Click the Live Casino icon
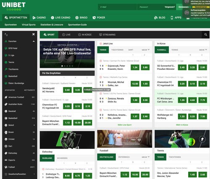 (x=52, y=18)
